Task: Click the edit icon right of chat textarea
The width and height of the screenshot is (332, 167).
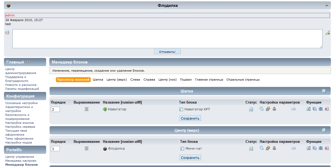Action: (328, 33)
